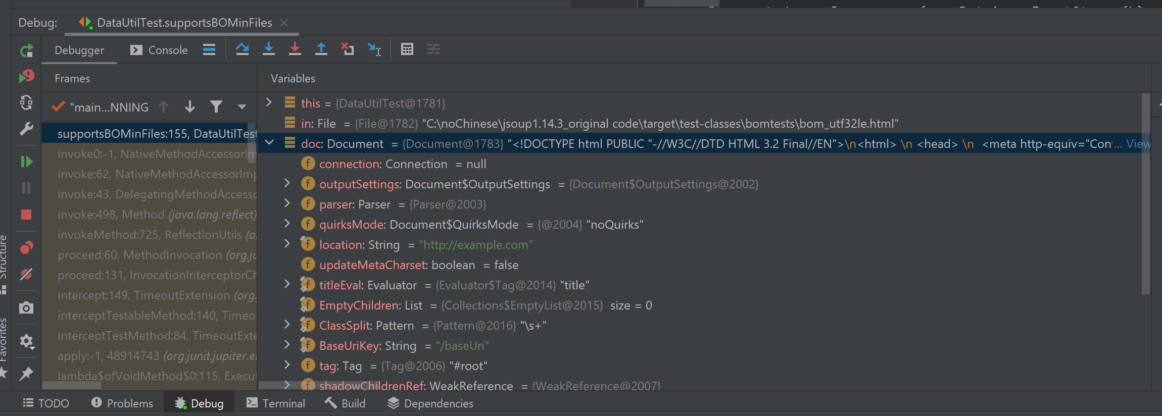Expand location String field
The height and width of the screenshot is (416, 1162).
click(287, 244)
